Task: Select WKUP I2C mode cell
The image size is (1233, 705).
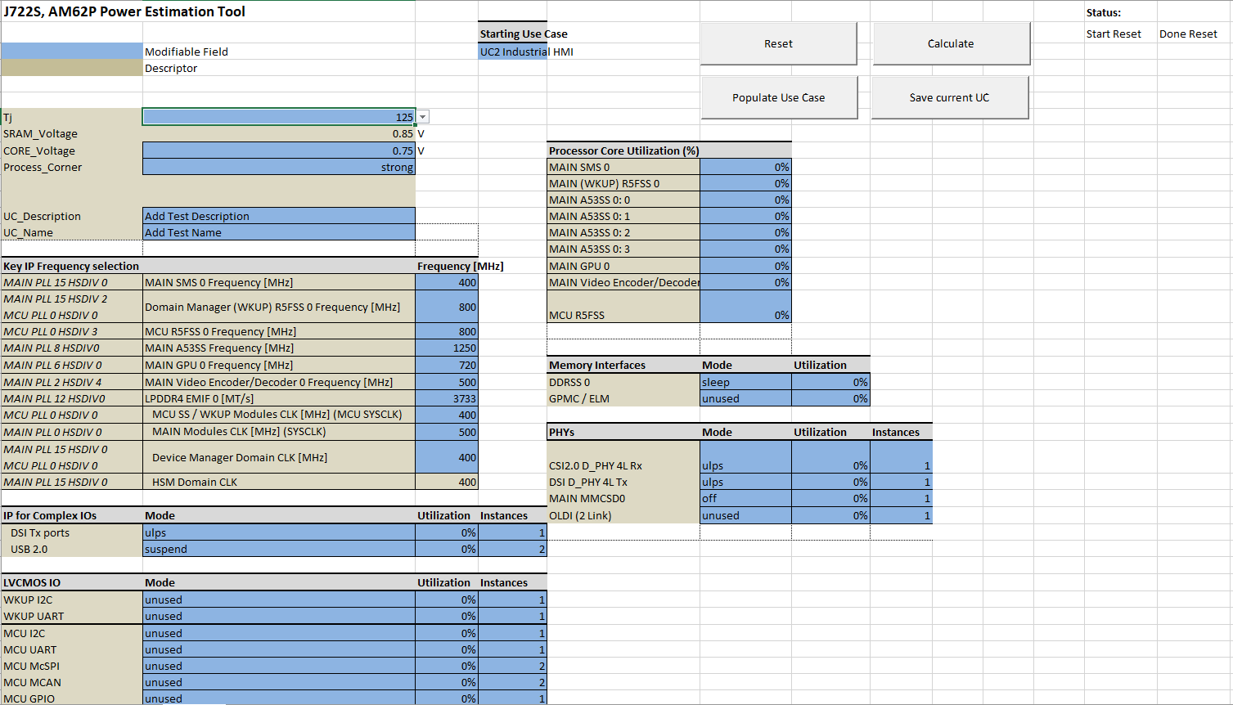Action: [279, 599]
